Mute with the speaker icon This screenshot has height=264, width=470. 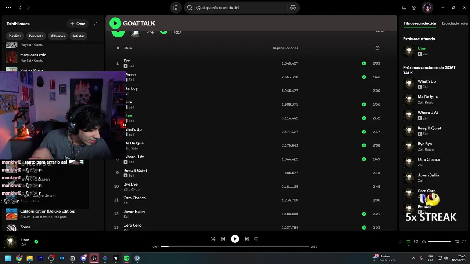point(424,242)
